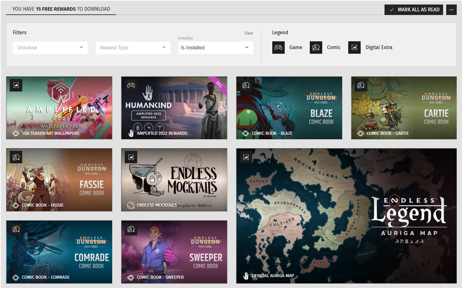The image size is (462, 288).
Task: Click the Mark All As Read button
Action: click(414, 10)
